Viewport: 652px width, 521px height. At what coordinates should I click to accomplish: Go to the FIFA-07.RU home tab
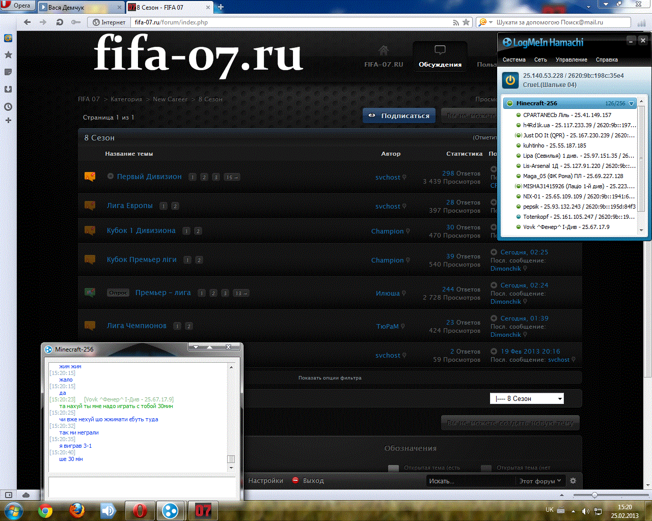pyautogui.click(x=384, y=56)
